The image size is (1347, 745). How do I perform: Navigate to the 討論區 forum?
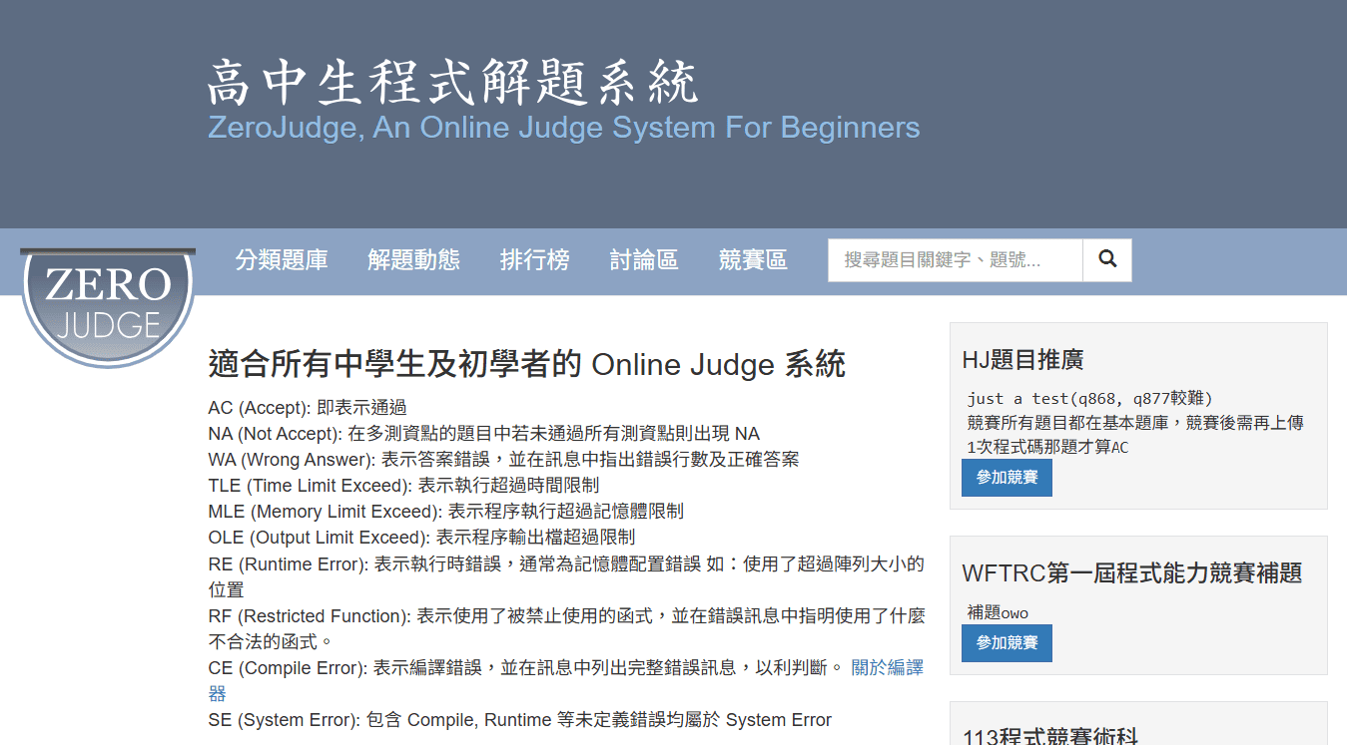(x=644, y=260)
